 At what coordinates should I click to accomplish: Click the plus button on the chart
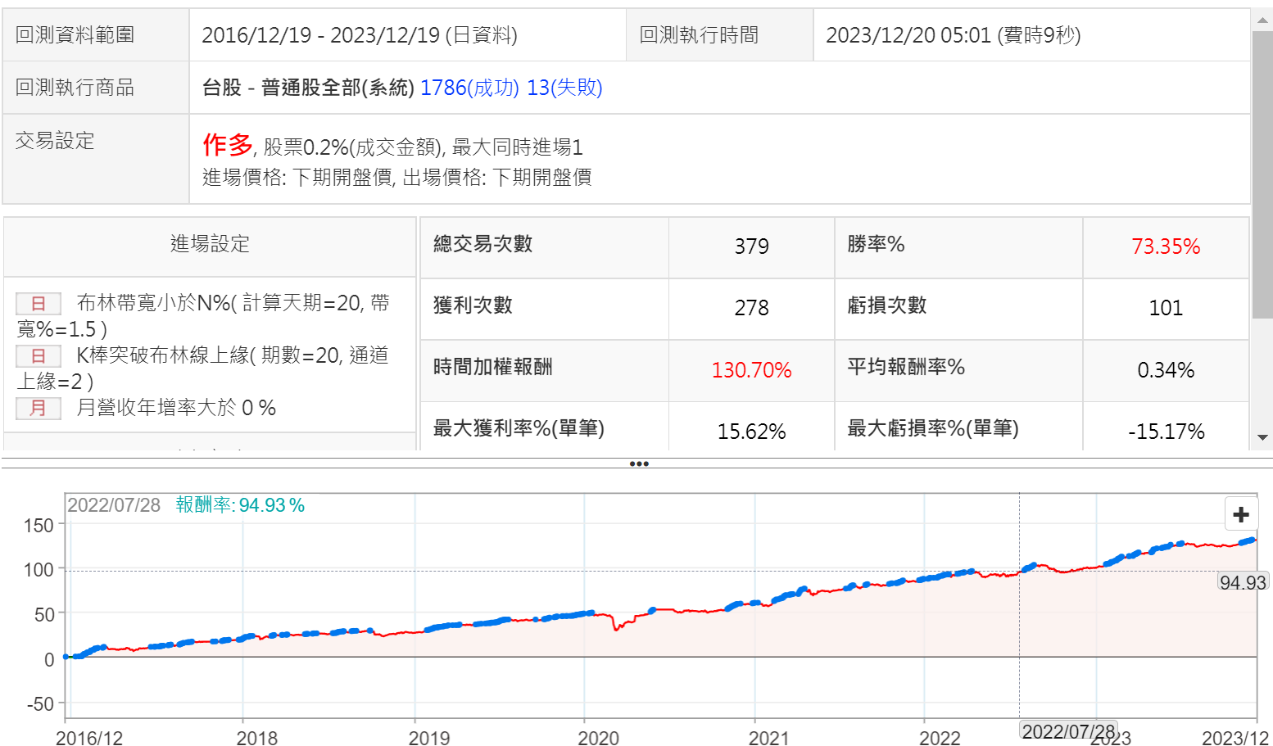click(x=1240, y=514)
